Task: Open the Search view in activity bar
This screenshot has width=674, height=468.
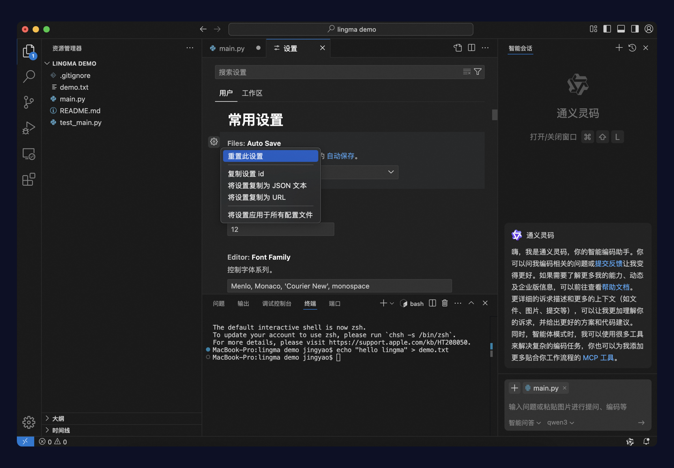Action: pyautogui.click(x=29, y=76)
